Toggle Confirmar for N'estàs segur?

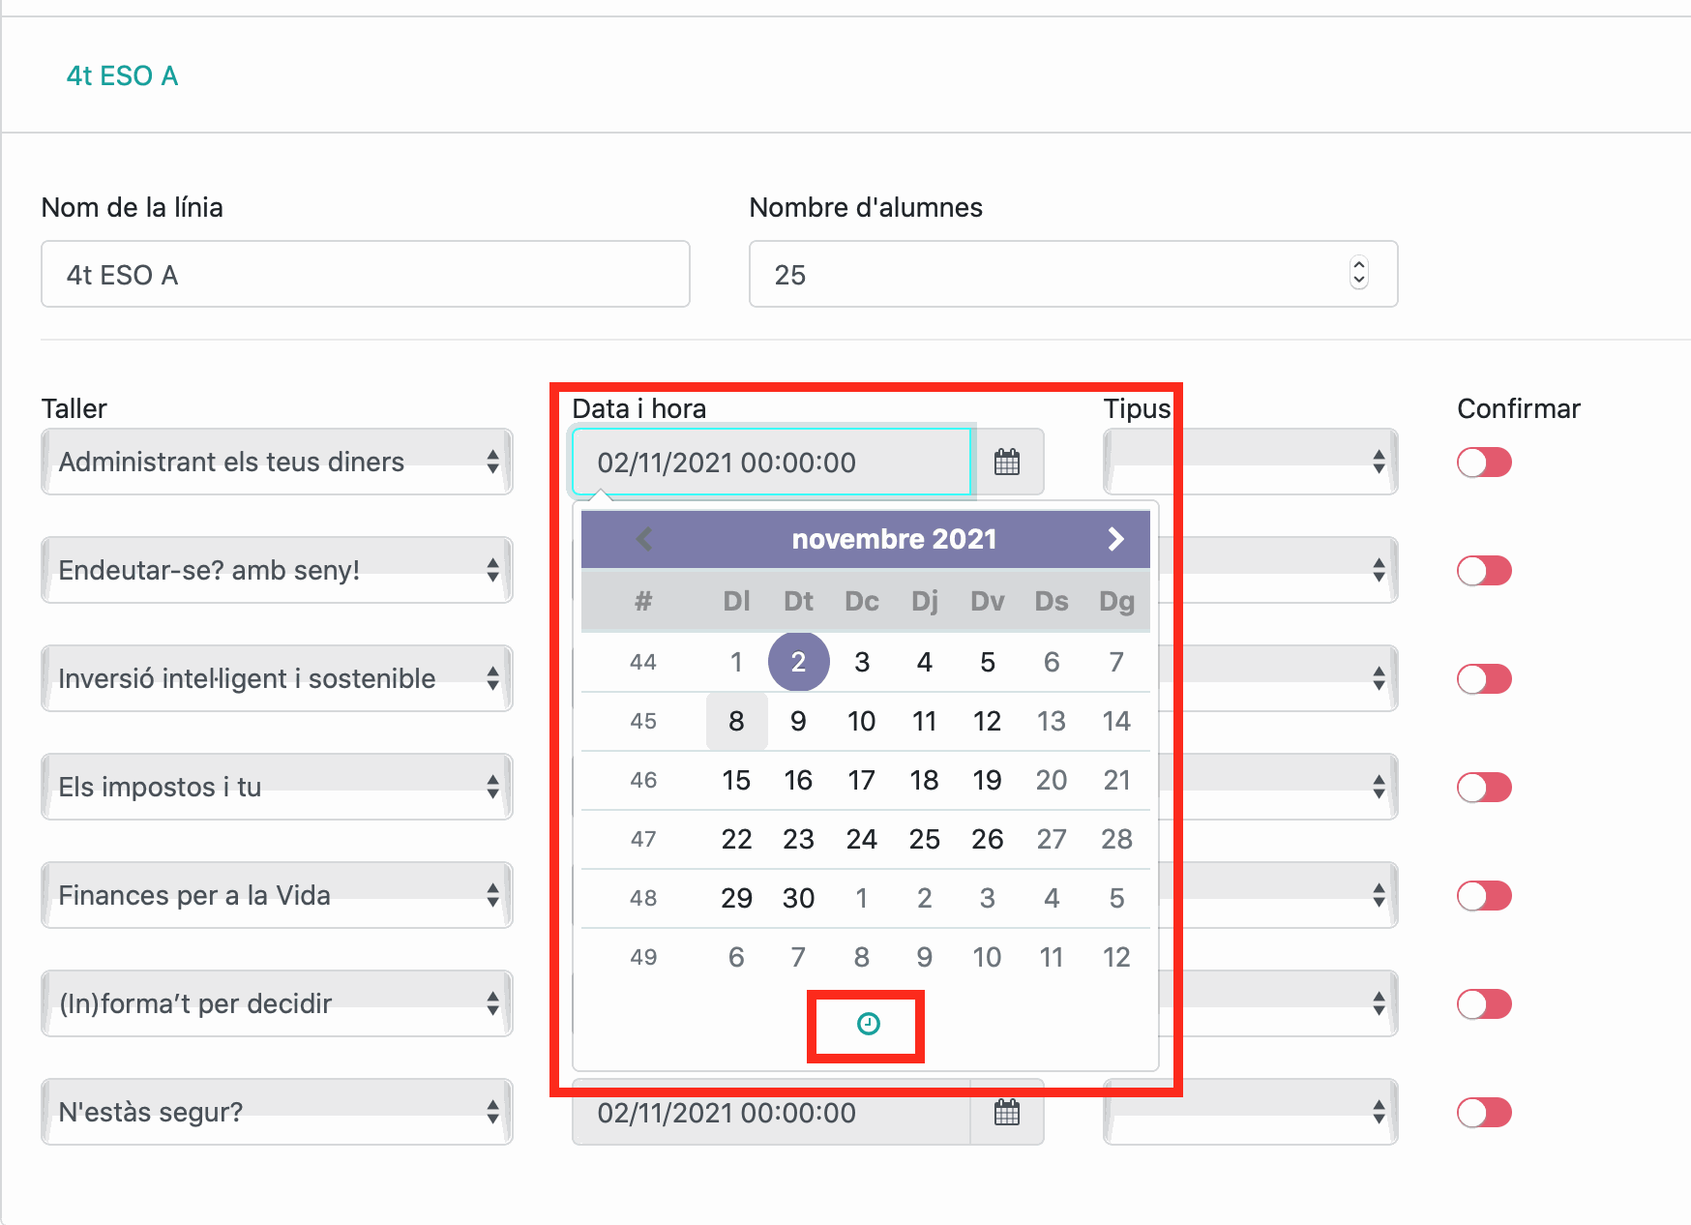tap(1484, 1112)
